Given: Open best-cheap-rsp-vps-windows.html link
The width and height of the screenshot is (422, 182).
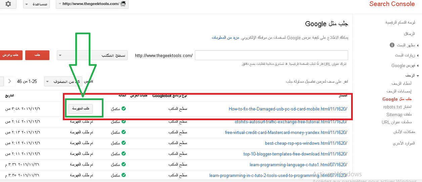Looking at the screenshot, I should pos(306,143).
